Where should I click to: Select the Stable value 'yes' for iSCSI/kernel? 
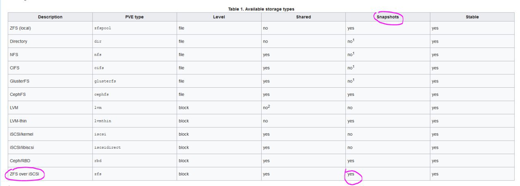[435, 134]
